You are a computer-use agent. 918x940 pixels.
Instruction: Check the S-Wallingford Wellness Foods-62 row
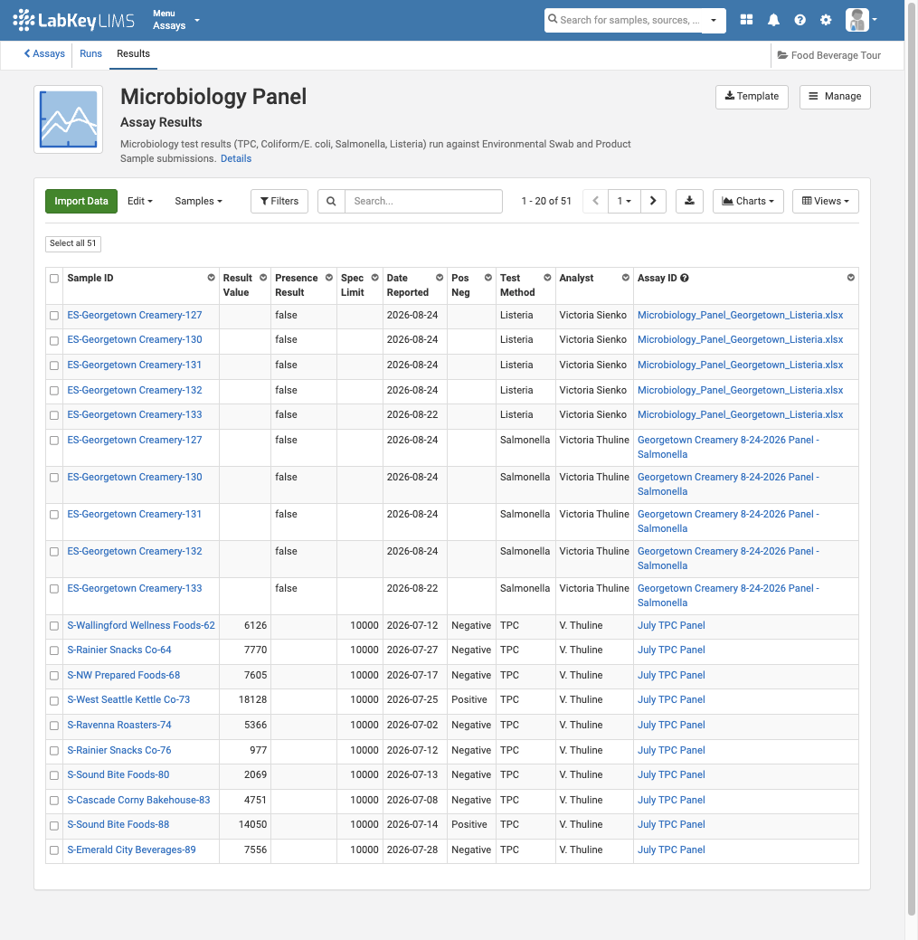54,626
